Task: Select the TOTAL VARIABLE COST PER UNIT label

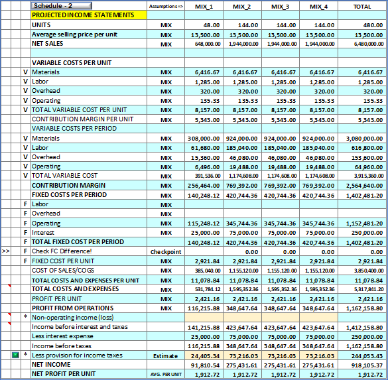Action: 79,109
